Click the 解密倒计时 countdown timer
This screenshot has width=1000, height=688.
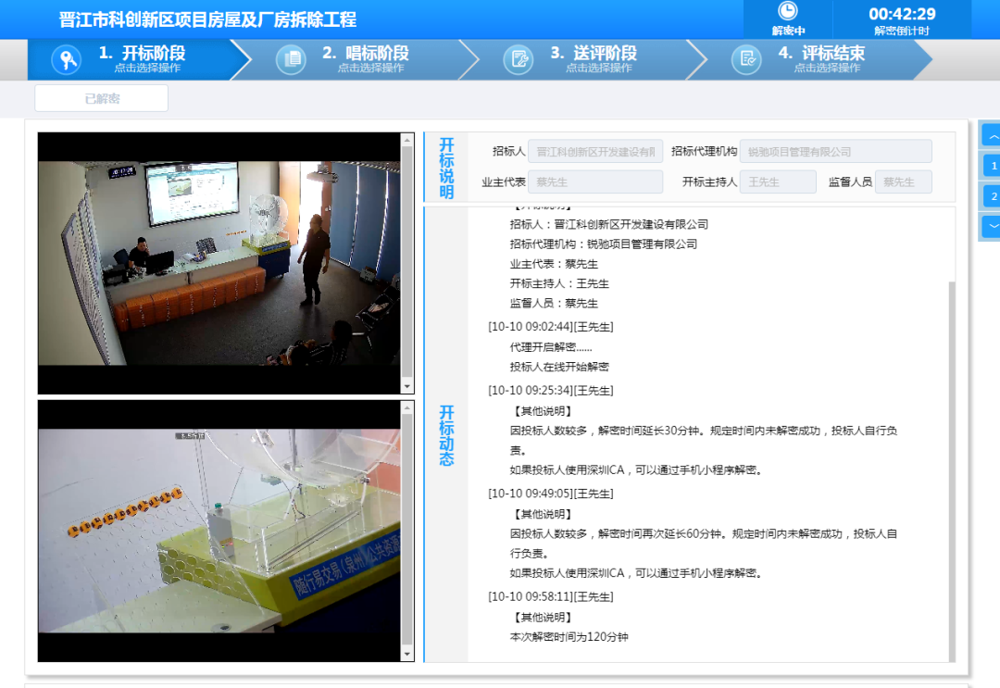pyautogui.click(x=902, y=15)
